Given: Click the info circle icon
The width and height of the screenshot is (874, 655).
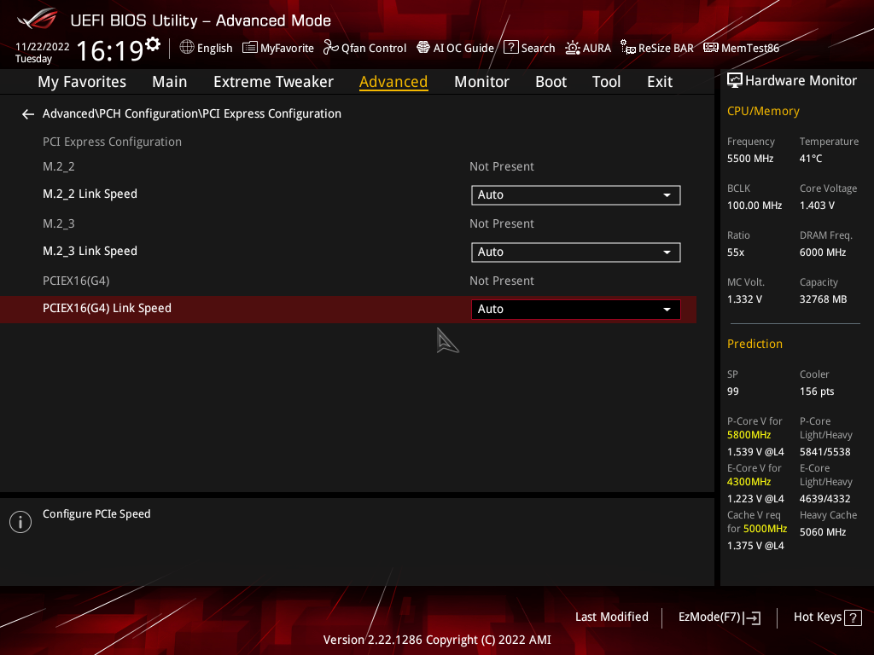Looking at the screenshot, I should [x=20, y=522].
